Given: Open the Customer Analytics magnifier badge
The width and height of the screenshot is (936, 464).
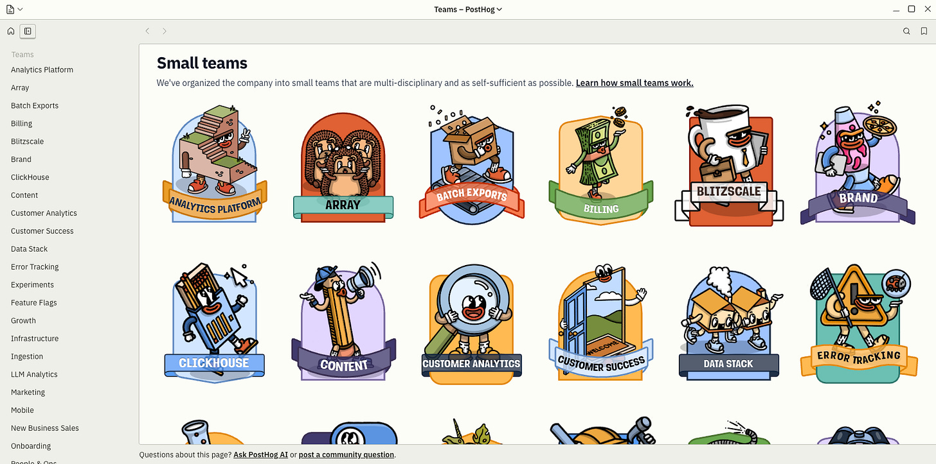Looking at the screenshot, I should pos(472,325).
